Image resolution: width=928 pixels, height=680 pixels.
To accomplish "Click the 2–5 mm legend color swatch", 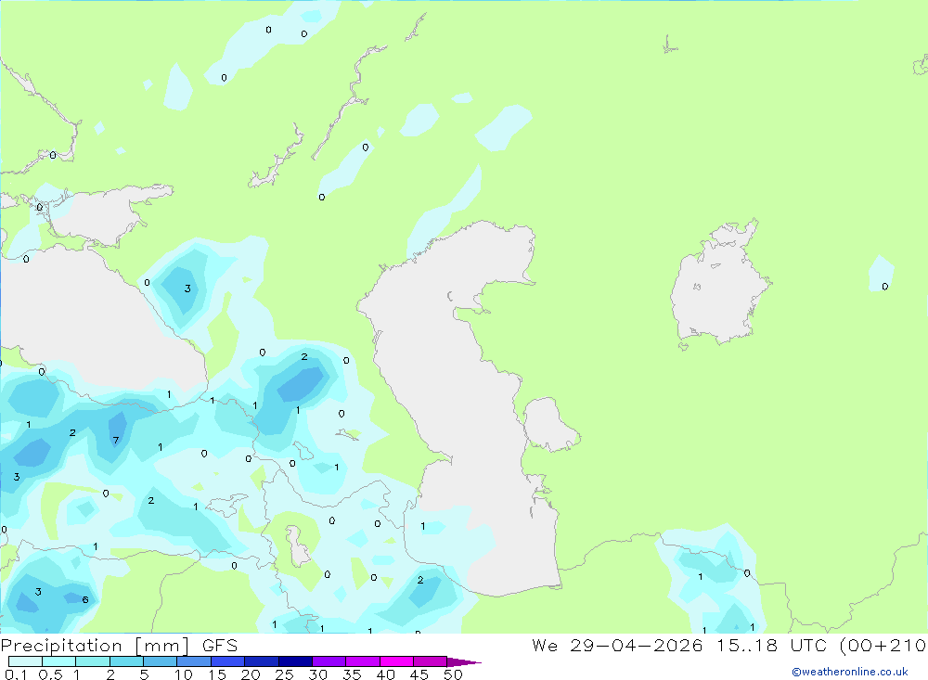I will (126, 661).
